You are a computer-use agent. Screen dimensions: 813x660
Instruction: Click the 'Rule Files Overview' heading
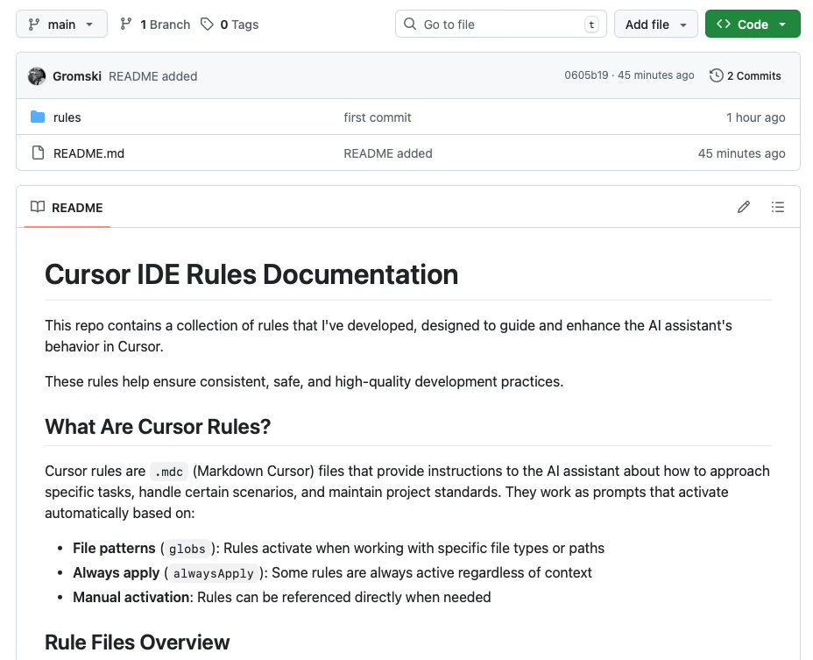point(137,642)
